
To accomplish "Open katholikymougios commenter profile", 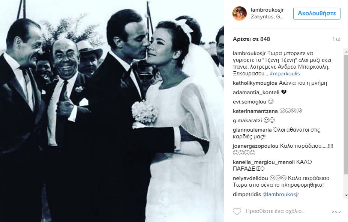I will click(x=255, y=83).
